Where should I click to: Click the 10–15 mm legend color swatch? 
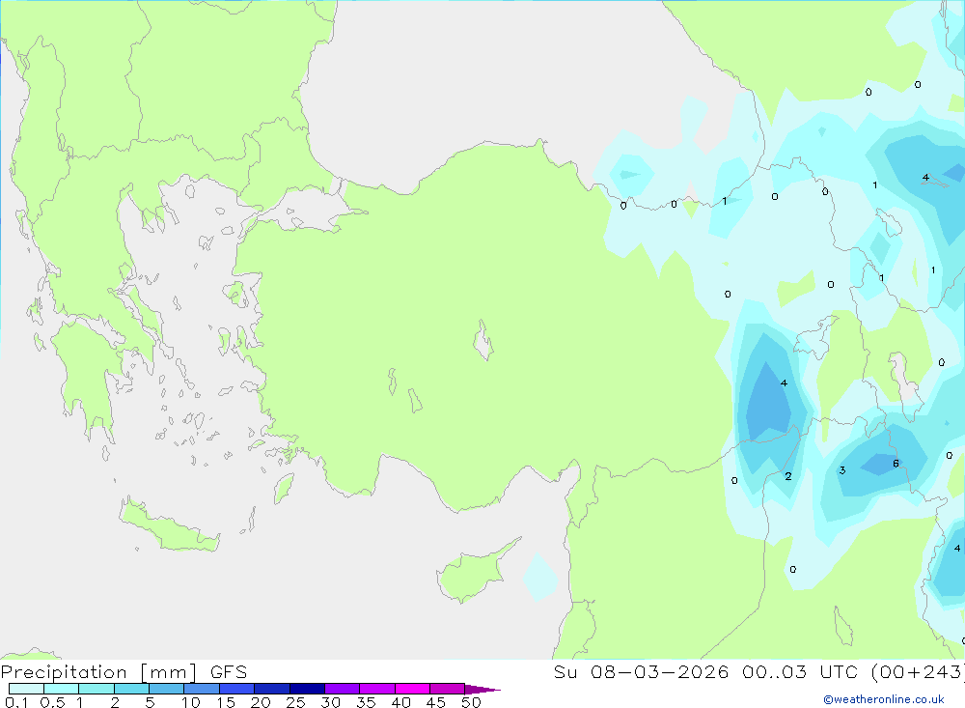(x=202, y=689)
